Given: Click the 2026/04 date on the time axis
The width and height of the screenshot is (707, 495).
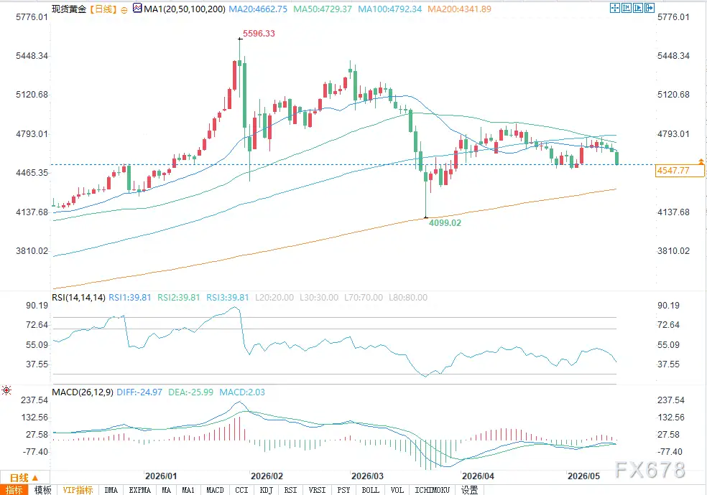Looking at the screenshot, I should click(x=478, y=476).
